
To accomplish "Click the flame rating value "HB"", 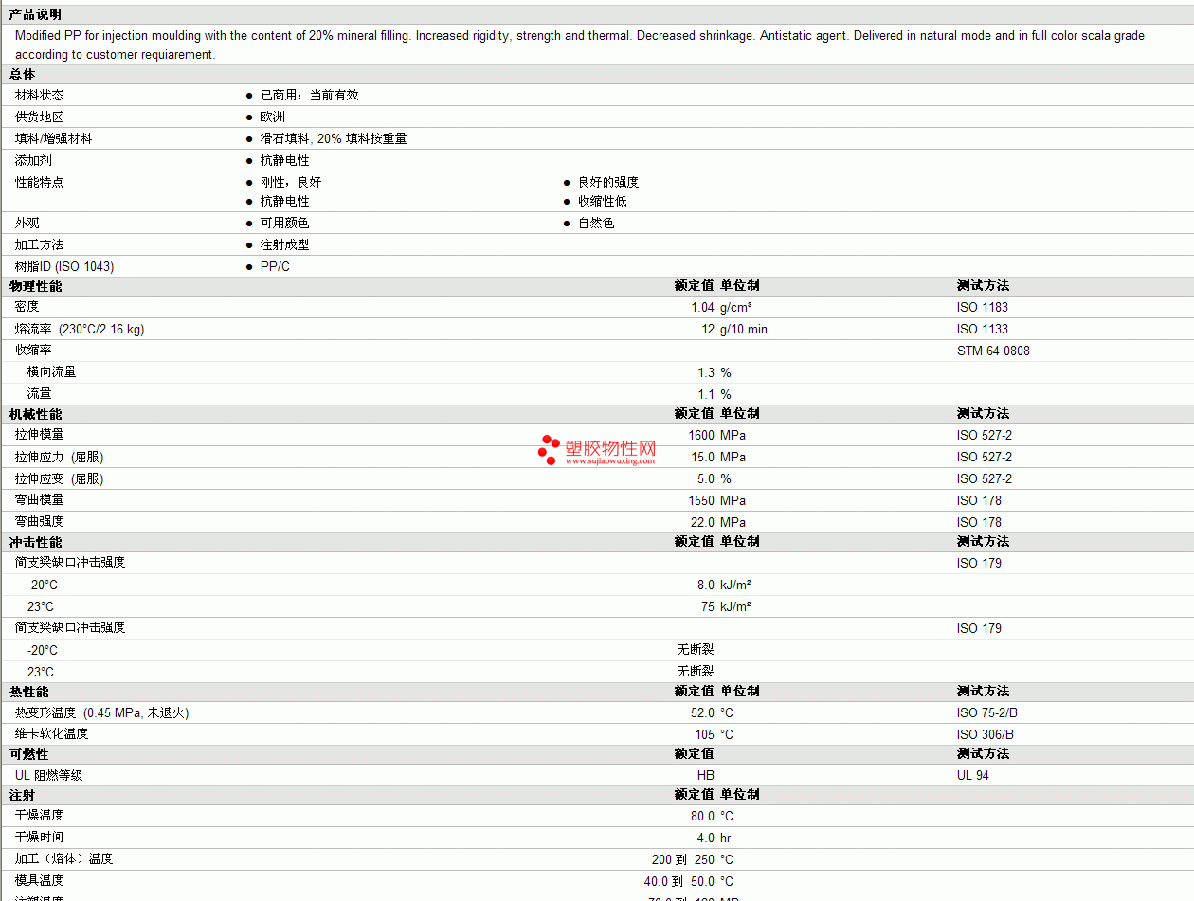I will [706, 775].
